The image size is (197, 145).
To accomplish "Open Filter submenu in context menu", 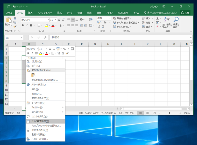I will coord(45,108).
